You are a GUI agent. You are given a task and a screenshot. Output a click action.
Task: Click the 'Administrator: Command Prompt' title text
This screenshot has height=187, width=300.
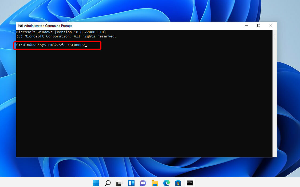click(x=48, y=26)
